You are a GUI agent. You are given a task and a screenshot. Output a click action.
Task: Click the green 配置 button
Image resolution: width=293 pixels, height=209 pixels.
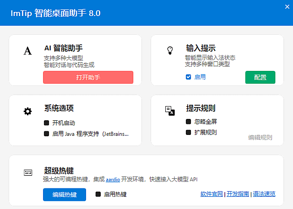click(260, 77)
